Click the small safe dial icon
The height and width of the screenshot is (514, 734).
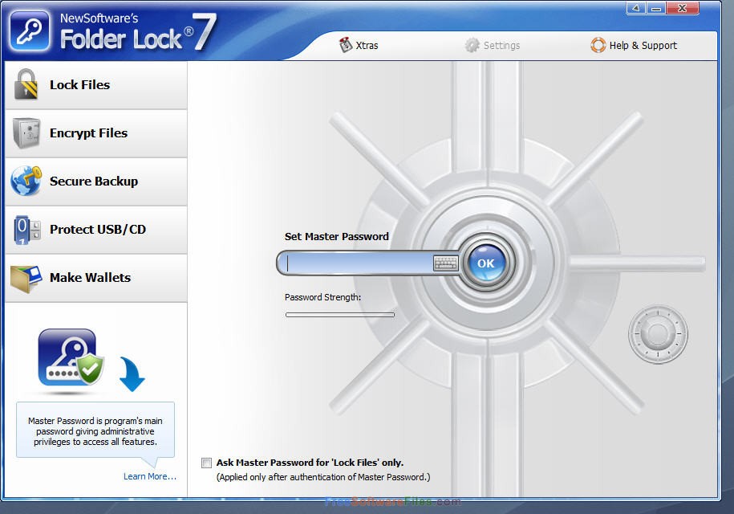click(x=658, y=334)
